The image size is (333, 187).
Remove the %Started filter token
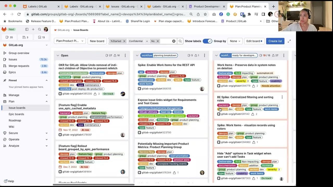[124, 41]
